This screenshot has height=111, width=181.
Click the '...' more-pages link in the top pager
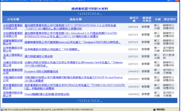click(101, 14)
